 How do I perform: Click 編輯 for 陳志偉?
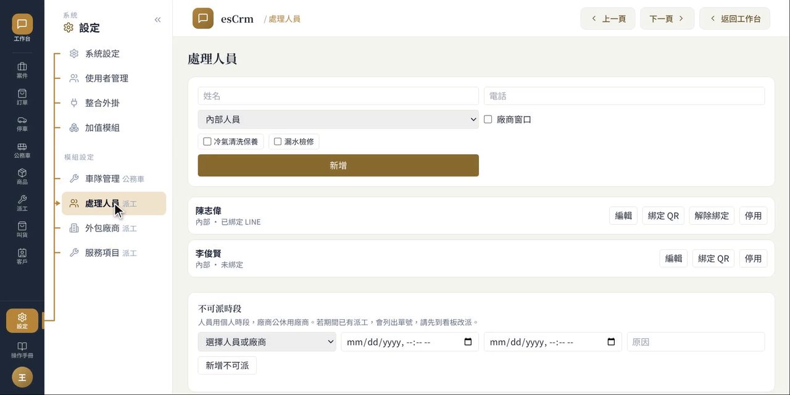[x=623, y=215]
